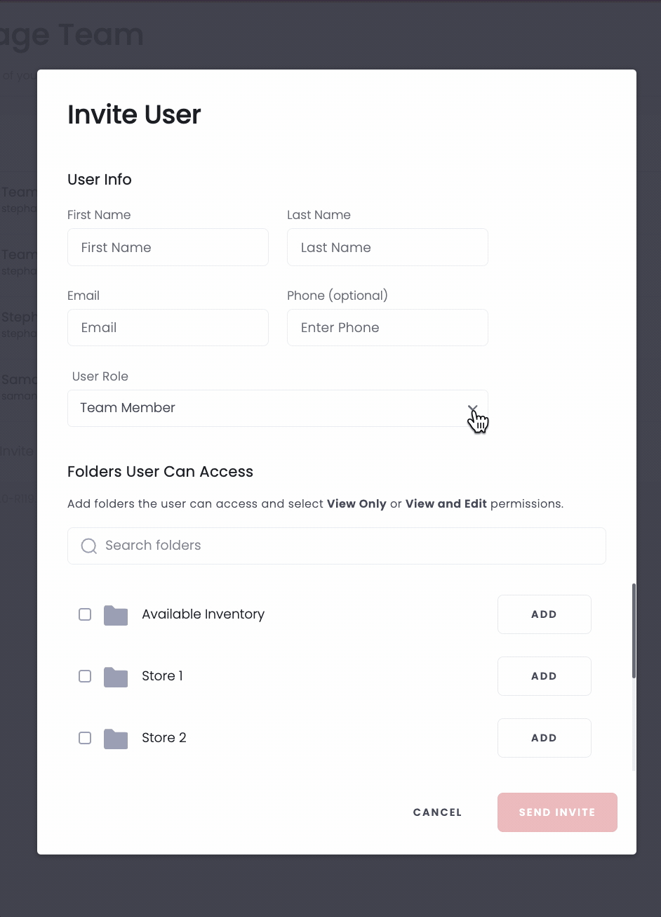Focus the Last Name field
This screenshot has width=661, height=917.
[387, 247]
